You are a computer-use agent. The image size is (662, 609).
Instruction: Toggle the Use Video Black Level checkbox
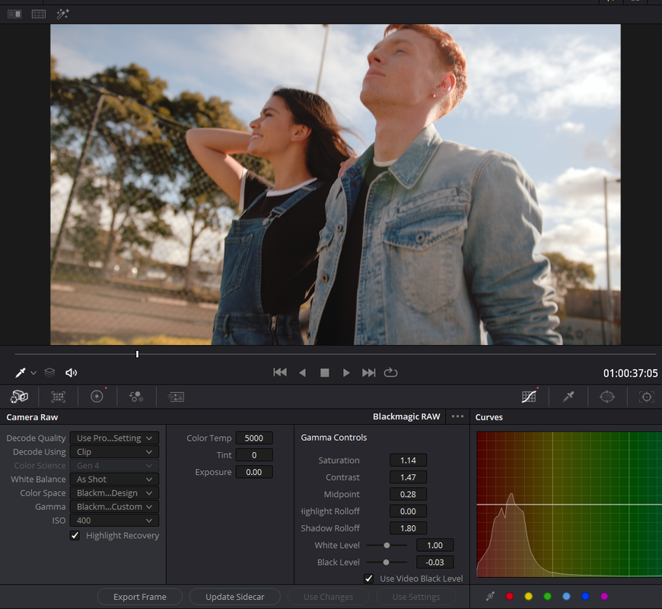click(368, 579)
